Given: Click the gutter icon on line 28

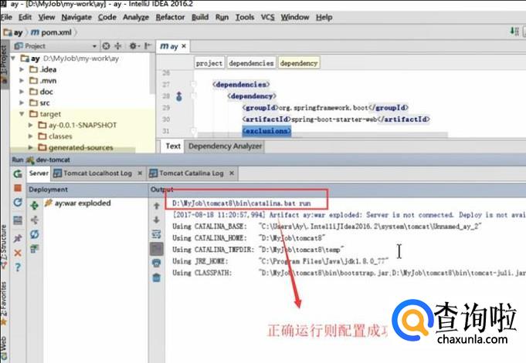Looking at the screenshot, I should (x=178, y=96).
